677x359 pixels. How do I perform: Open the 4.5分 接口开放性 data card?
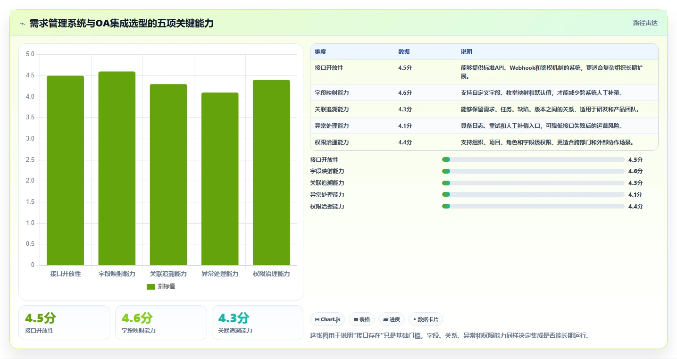(64, 323)
